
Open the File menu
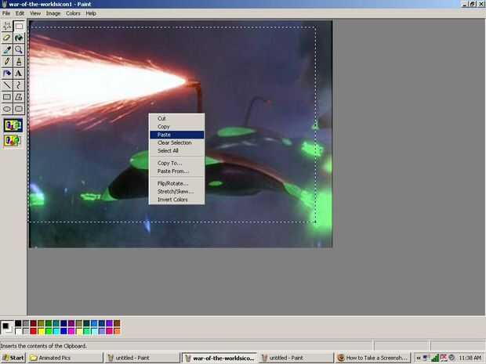[6, 13]
